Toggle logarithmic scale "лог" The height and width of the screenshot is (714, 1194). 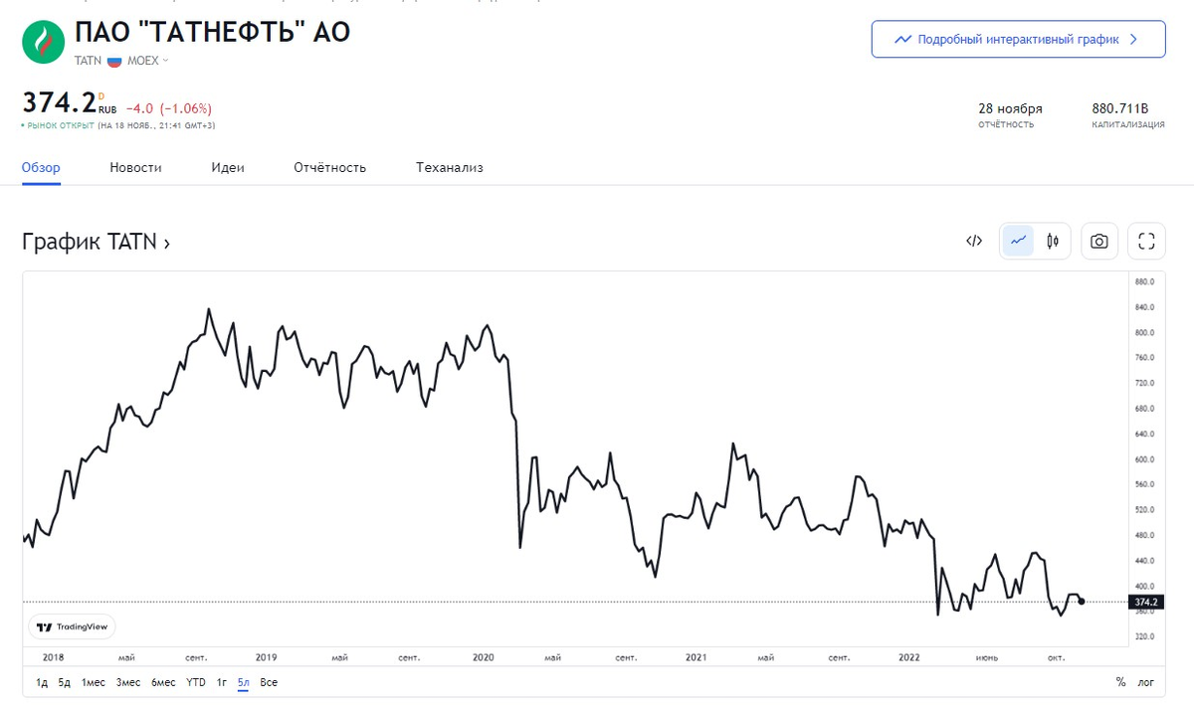tap(1145, 682)
